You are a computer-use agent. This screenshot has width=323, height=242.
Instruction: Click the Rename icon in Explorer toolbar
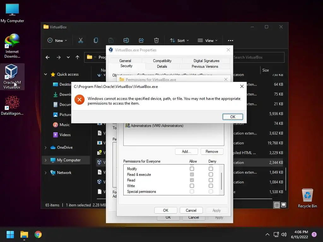coord(126,40)
